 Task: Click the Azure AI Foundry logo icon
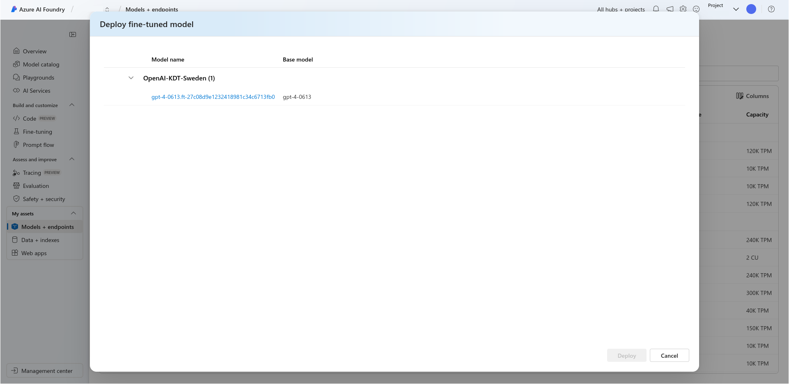[14, 9]
